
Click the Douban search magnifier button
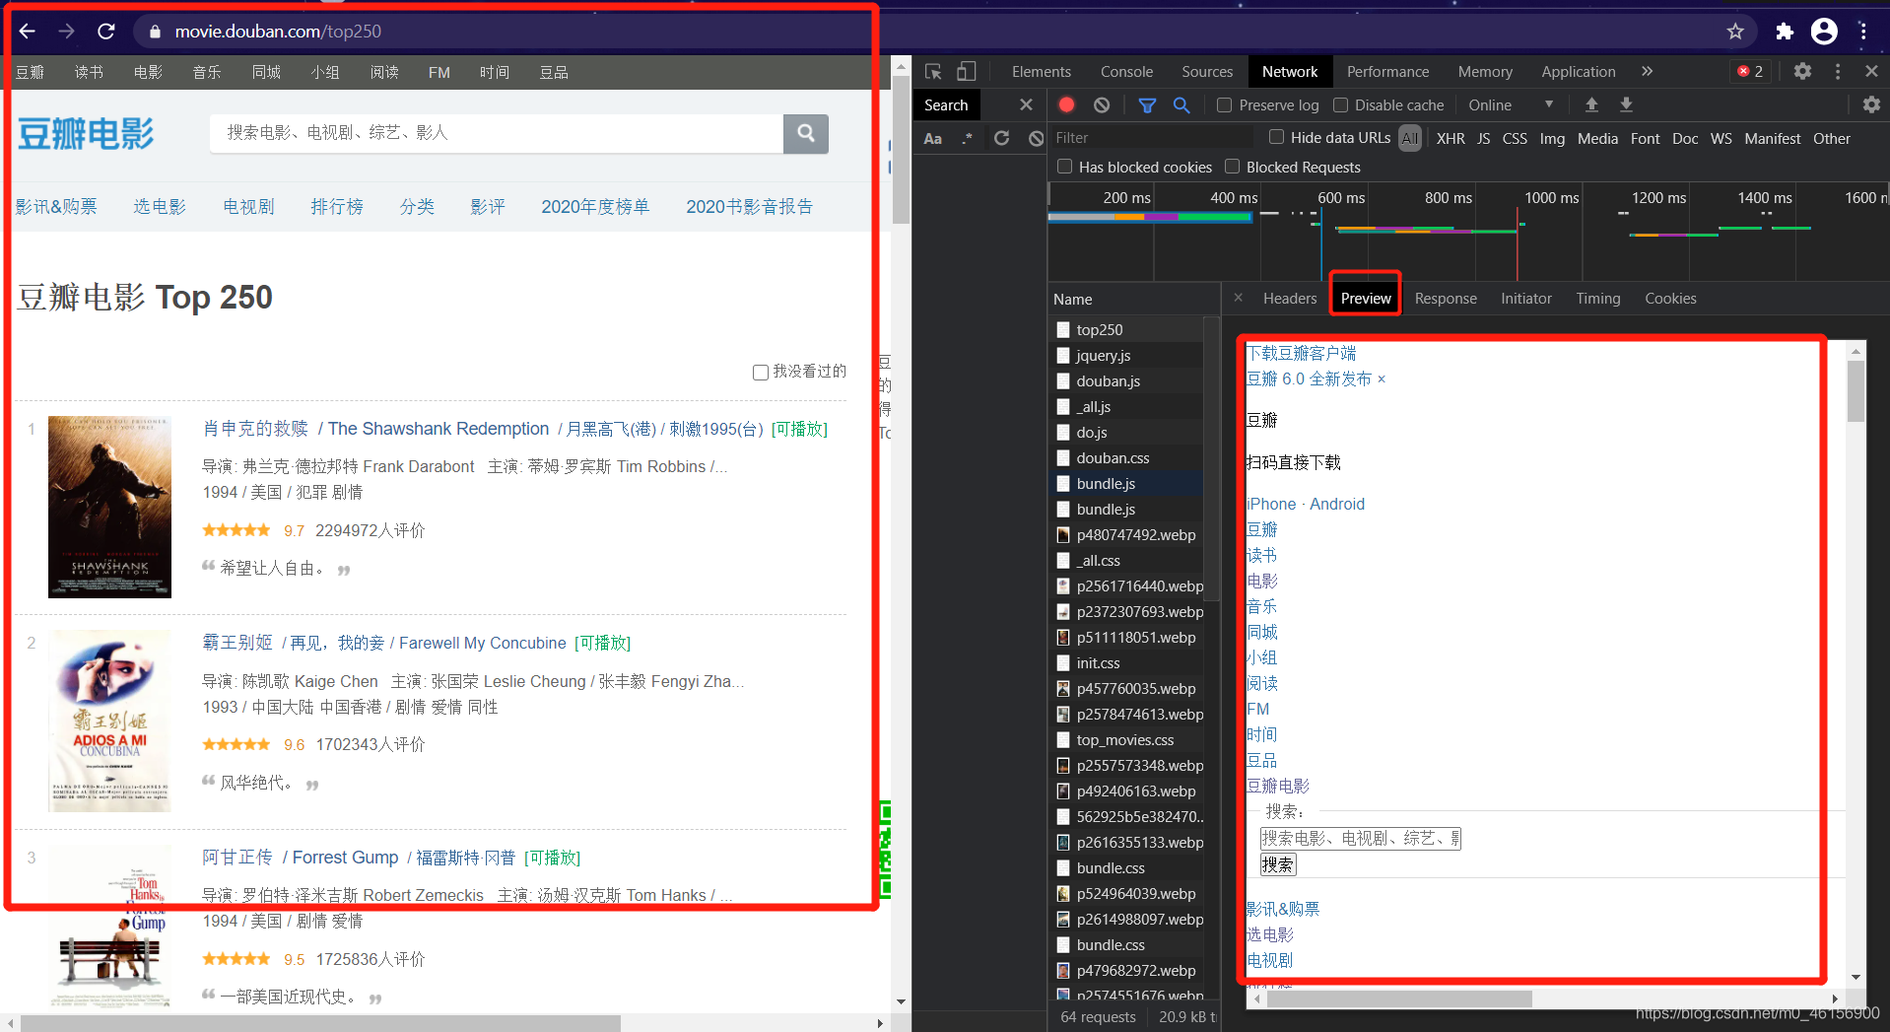click(806, 133)
